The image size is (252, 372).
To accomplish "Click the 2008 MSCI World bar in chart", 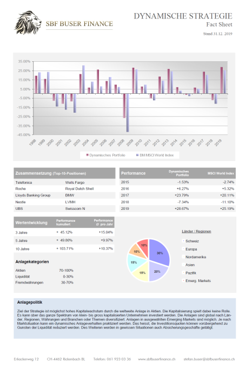I will (x=128, y=113).
